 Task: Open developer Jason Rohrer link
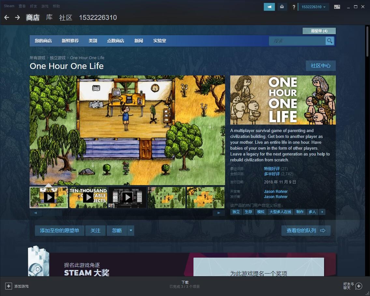tap(276, 192)
